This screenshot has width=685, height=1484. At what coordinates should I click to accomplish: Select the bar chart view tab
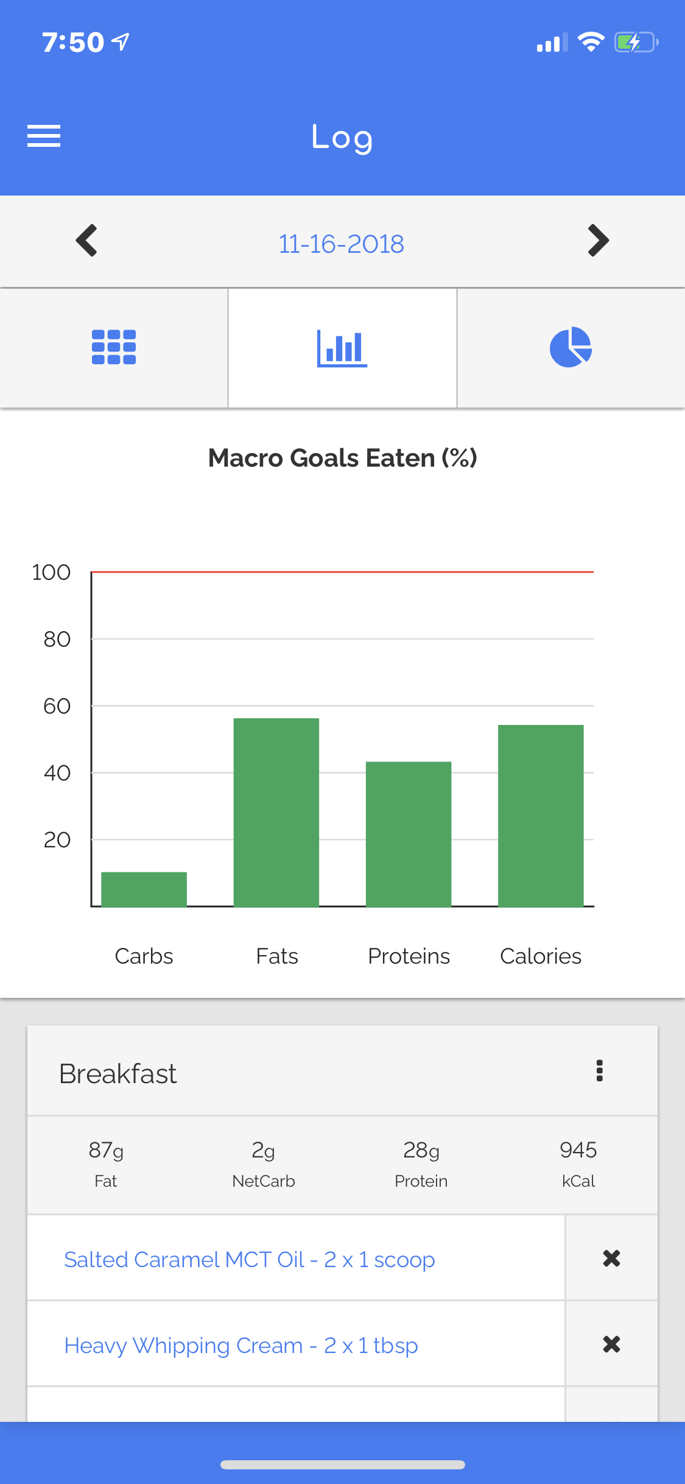[x=342, y=347]
